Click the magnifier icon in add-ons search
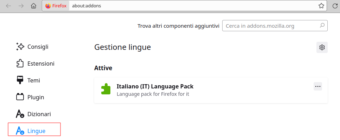 pos(322,26)
